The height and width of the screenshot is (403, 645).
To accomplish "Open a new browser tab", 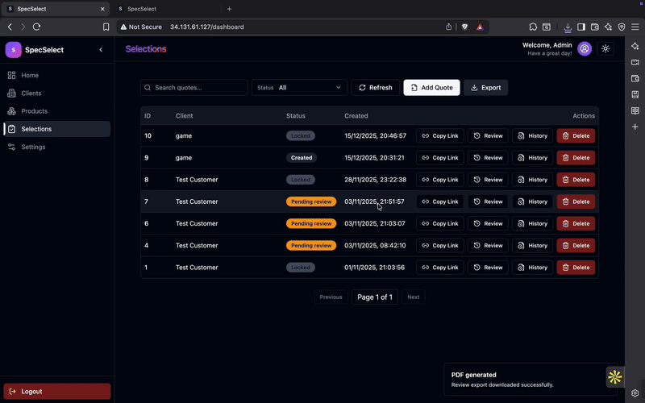I will click(x=229, y=9).
